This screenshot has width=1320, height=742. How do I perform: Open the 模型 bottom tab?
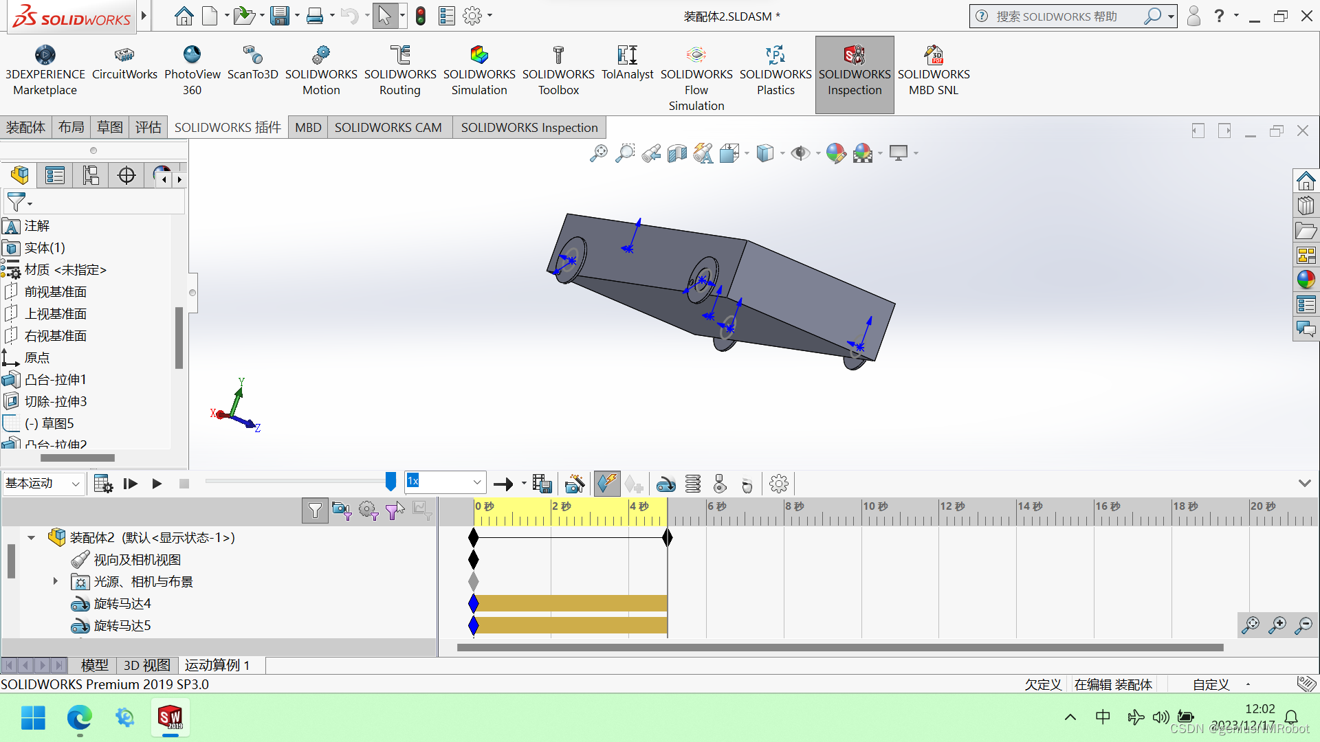click(94, 665)
